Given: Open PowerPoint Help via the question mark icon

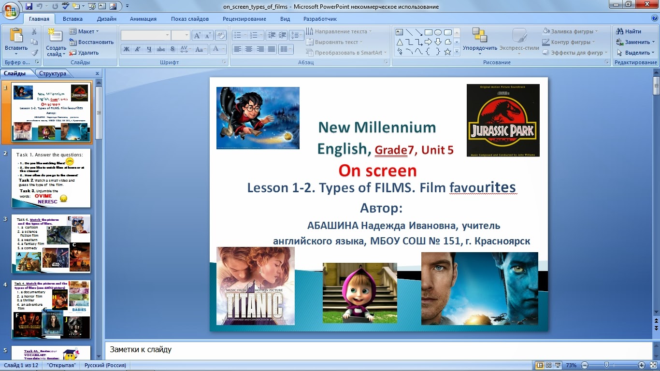Looking at the screenshot, I should [654, 19].
